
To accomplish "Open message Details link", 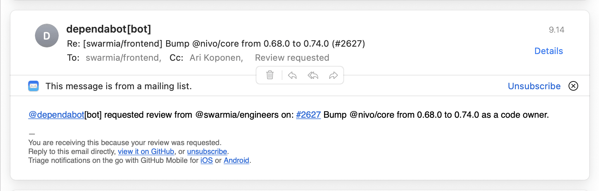I will tap(548, 51).
